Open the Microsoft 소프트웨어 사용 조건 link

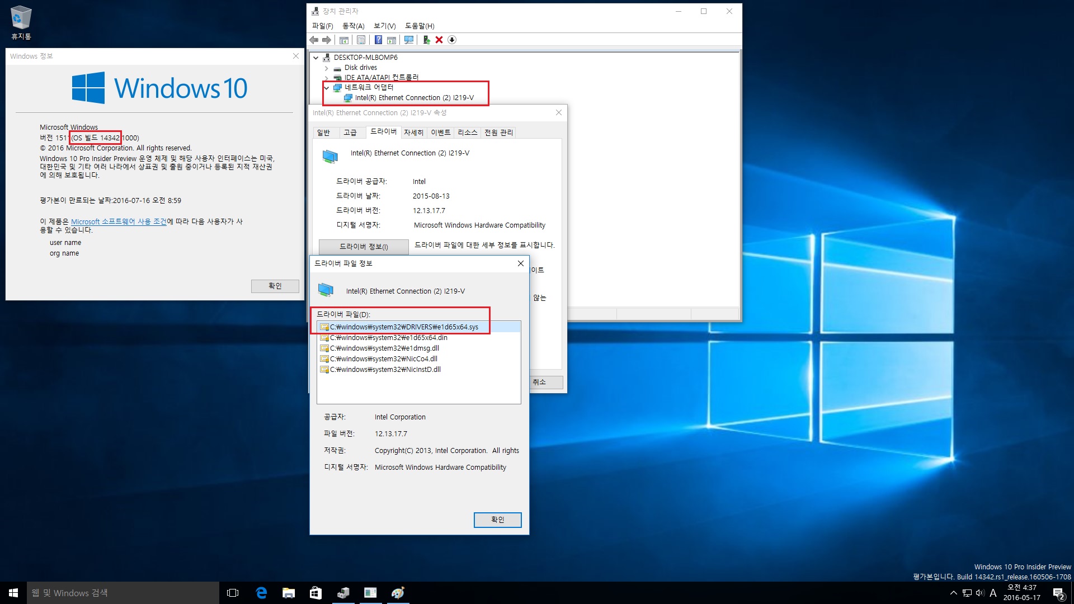click(119, 221)
